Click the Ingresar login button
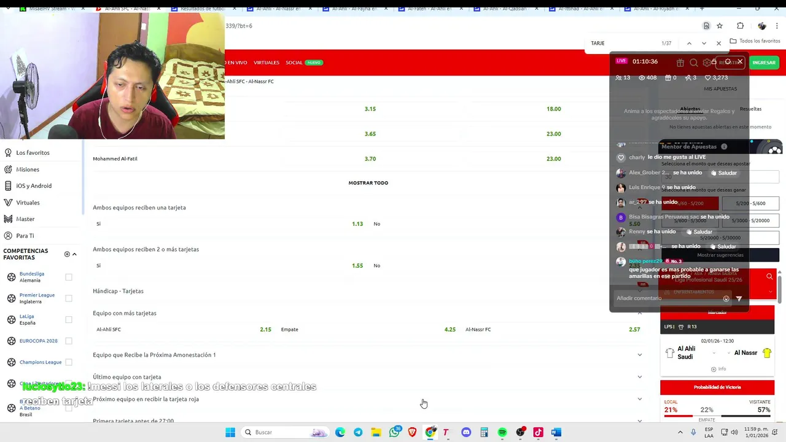Viewport: 786px width, 442px height. pyautogui.click(x=764, y=63)
